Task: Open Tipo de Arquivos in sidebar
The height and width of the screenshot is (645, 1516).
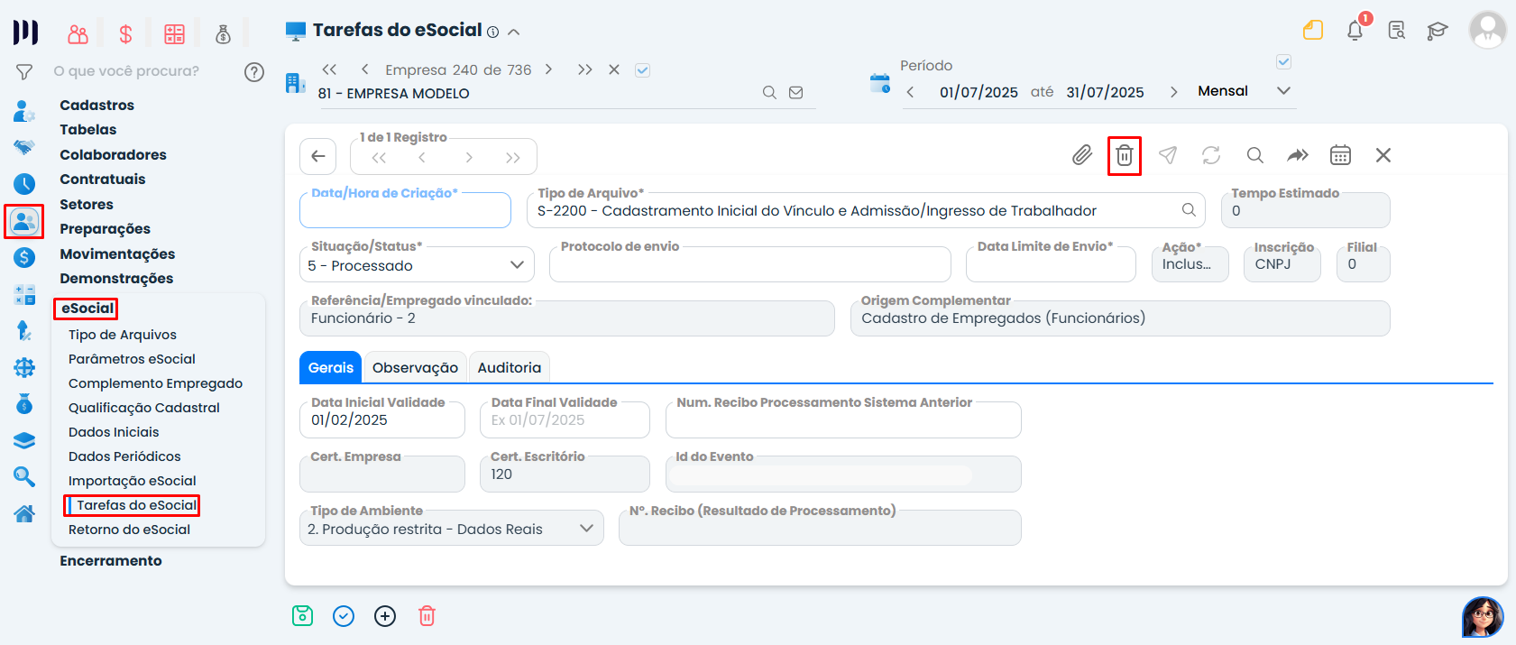Action: point(123,335)
